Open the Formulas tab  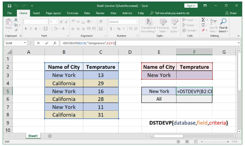pos(73,13)
